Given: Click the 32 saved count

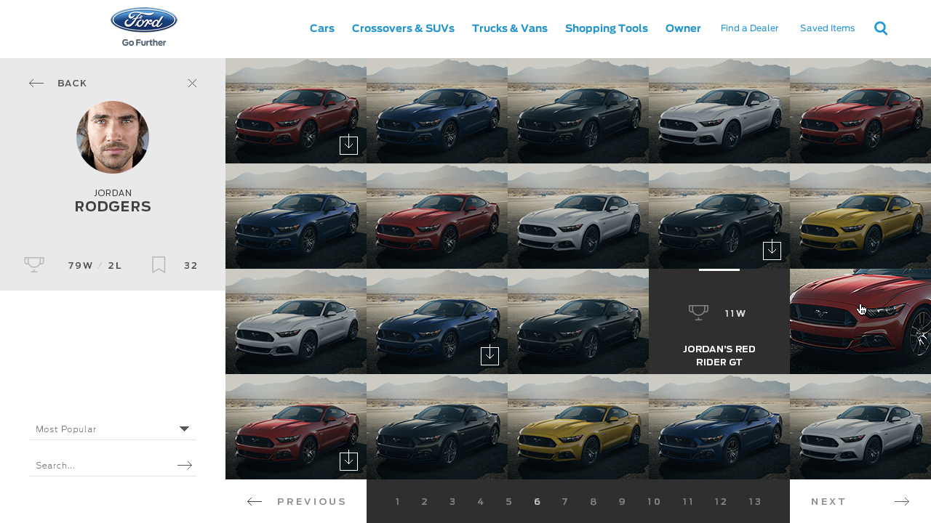Looking at the screenshot, I should [191, 265].
